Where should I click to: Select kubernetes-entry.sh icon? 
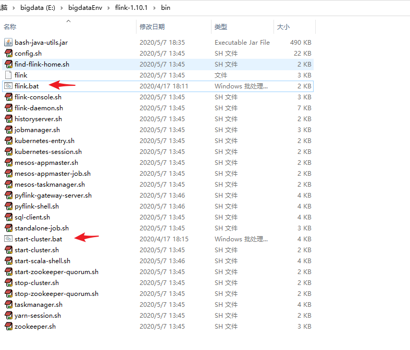point(8,141)
